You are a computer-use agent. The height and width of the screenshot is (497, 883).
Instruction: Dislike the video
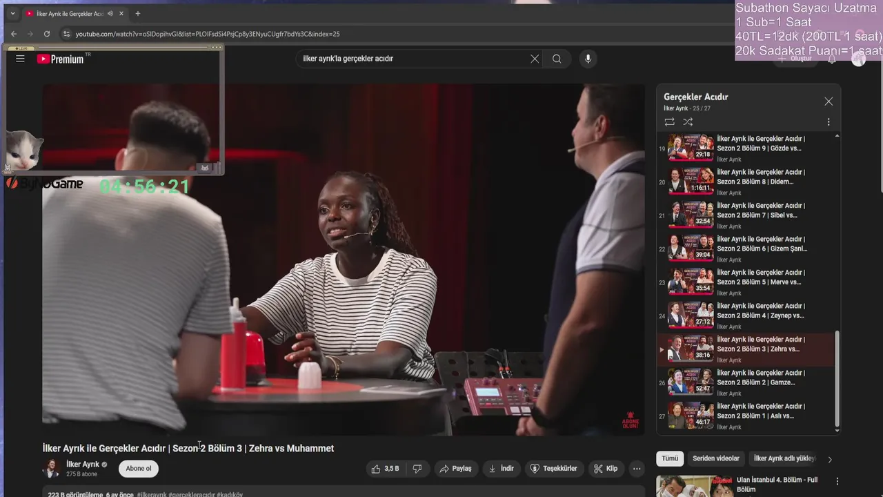pos(417,469)
